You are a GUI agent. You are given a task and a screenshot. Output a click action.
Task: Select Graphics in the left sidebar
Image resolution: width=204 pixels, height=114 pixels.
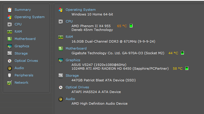click(22, 46)
